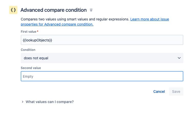Open 'Learn more about issue properties' link

(150, 19)
